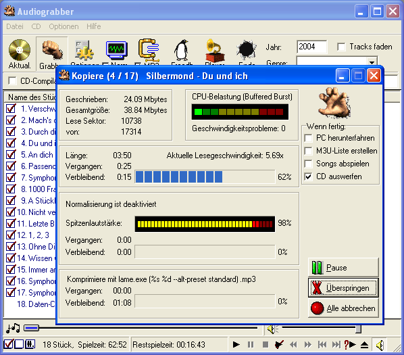This screenshot has width=404, height=355.
Task: Click the pause icon in player bar
Action: (251, 344)
